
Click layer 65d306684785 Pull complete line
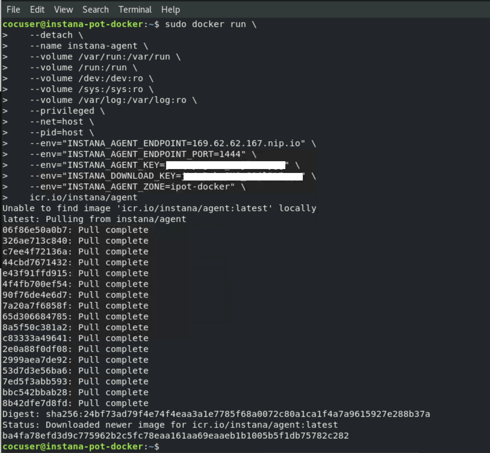coord(75,317)
